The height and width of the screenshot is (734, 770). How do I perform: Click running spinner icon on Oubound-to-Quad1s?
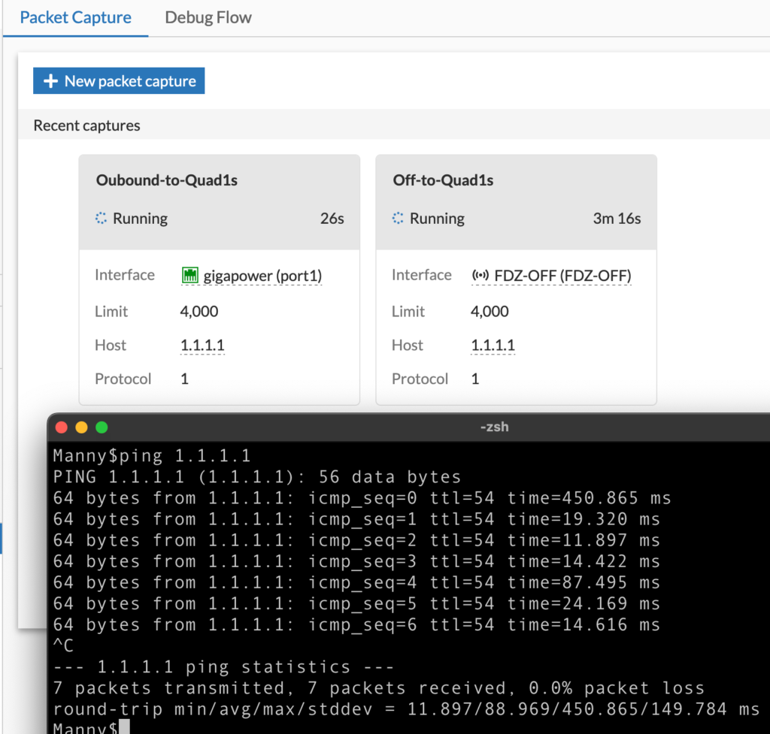pyautogui.click(x=102, y=219)
